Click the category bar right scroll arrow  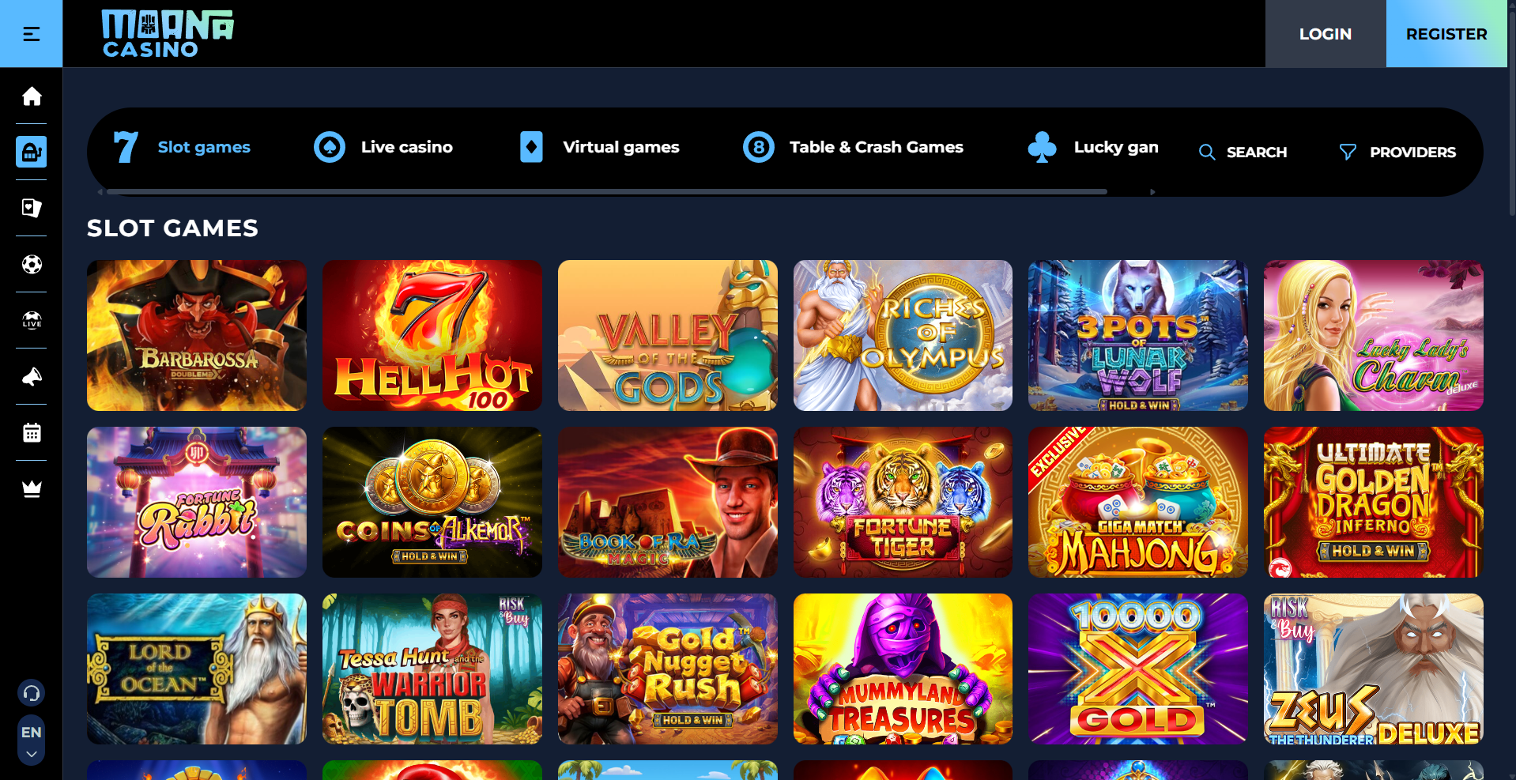pyautogui.click(x=1152, y=192)
